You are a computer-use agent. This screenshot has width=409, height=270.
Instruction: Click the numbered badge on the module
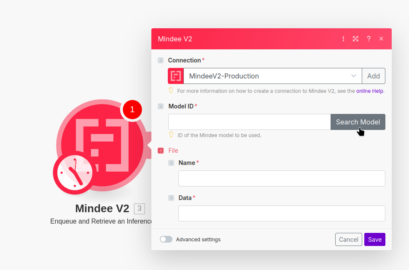[132, 110]
